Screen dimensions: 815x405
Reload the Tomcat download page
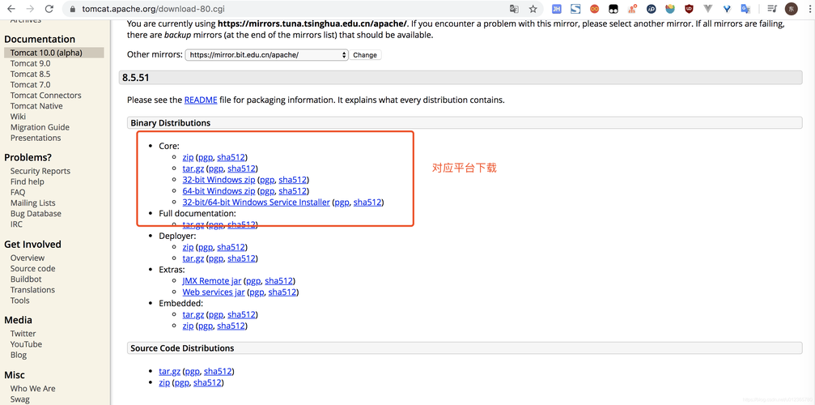pyautogui.click(x=49, y=9)
